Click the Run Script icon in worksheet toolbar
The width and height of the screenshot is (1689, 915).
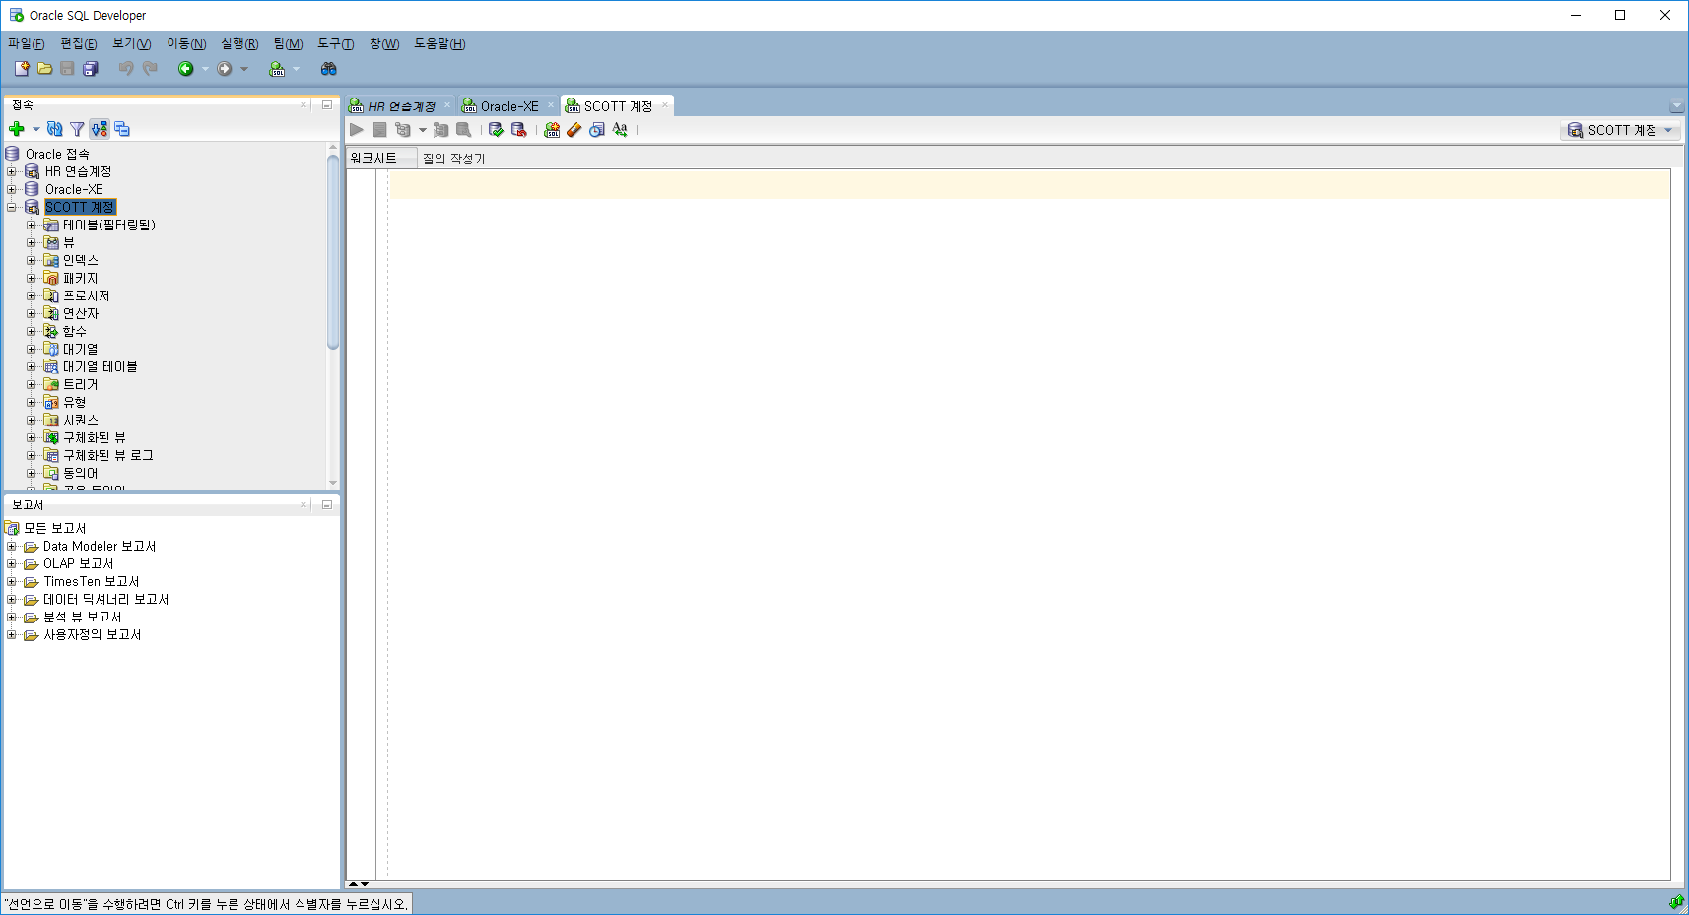[379, 130]
